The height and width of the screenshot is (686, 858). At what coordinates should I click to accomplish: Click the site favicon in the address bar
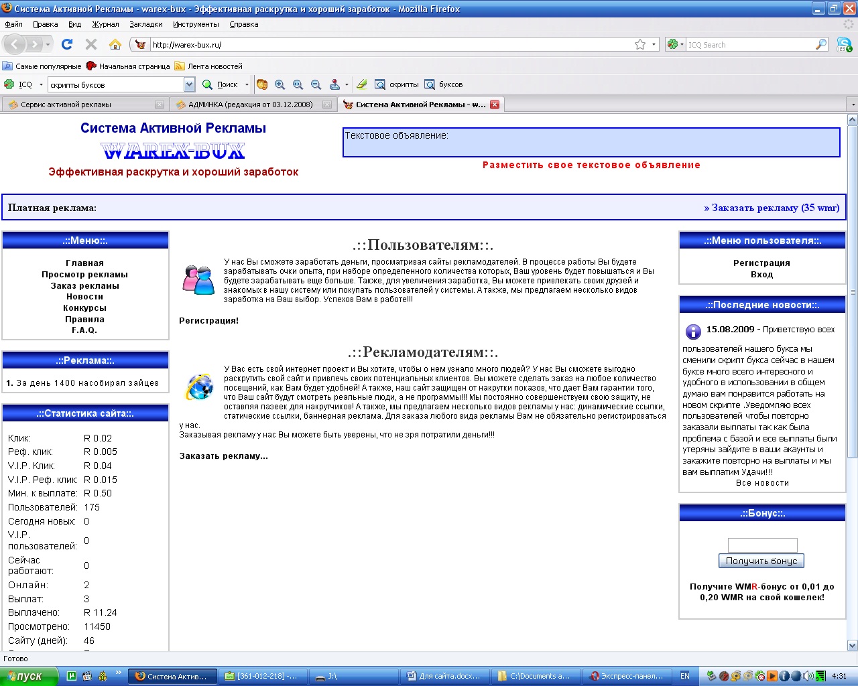click(140, 44)
